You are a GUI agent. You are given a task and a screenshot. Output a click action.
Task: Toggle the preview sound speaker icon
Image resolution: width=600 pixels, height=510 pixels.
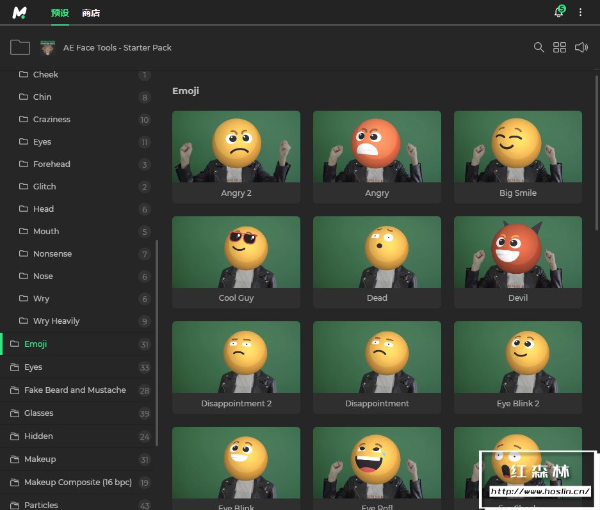(581, 47)
